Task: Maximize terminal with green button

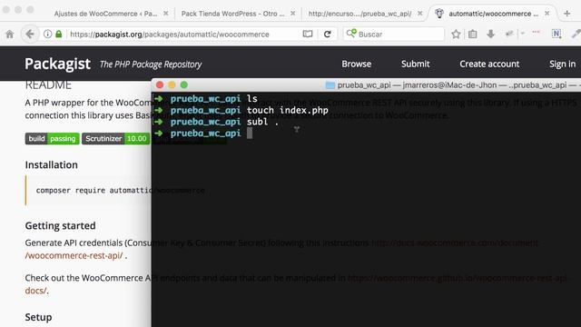Action: point(183,84)
